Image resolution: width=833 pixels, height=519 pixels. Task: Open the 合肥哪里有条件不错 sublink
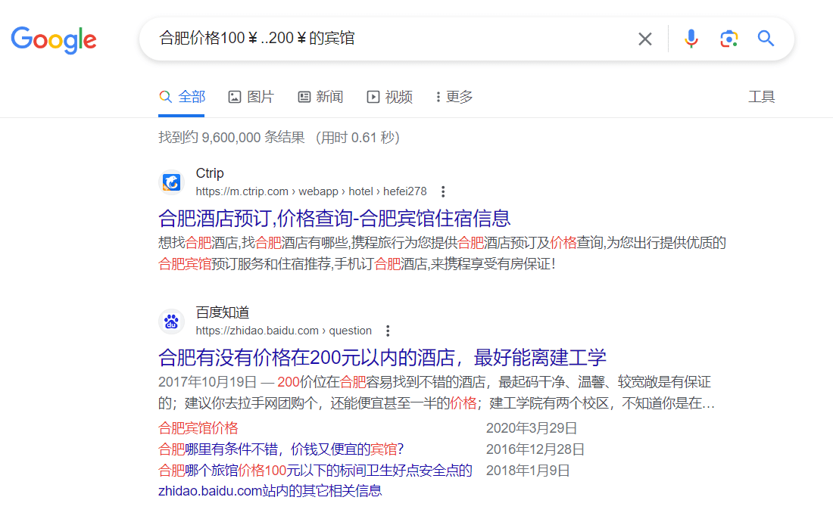281,449
